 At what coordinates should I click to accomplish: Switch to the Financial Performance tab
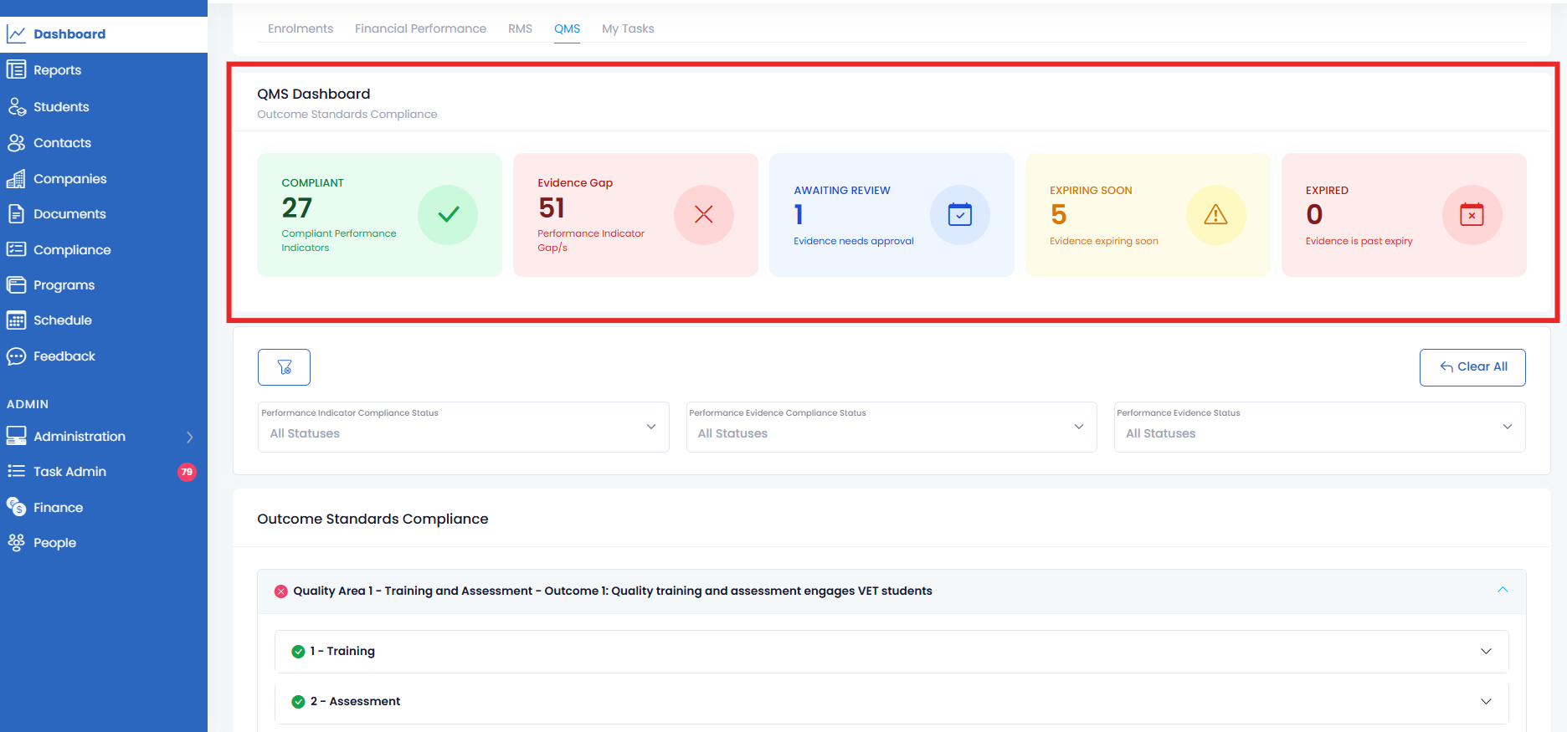(420, 28)
